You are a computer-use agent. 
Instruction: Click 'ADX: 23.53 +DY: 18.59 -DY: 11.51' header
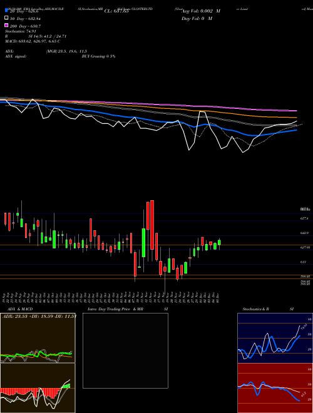(39, 316)
